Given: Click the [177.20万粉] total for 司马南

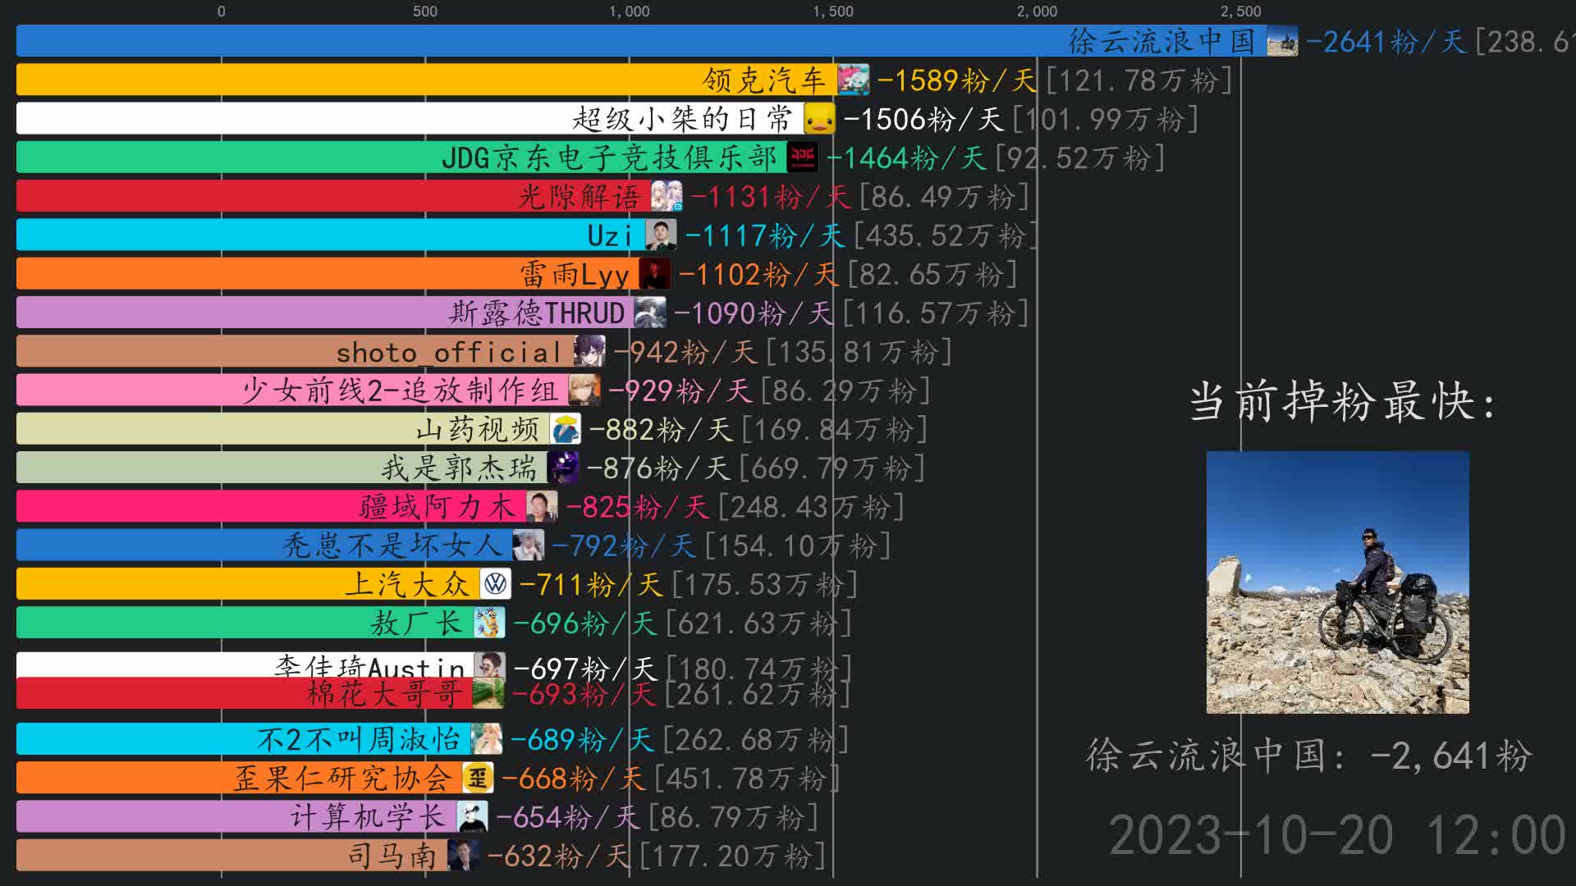Looking at the screenshot, I should click(732, 856).
